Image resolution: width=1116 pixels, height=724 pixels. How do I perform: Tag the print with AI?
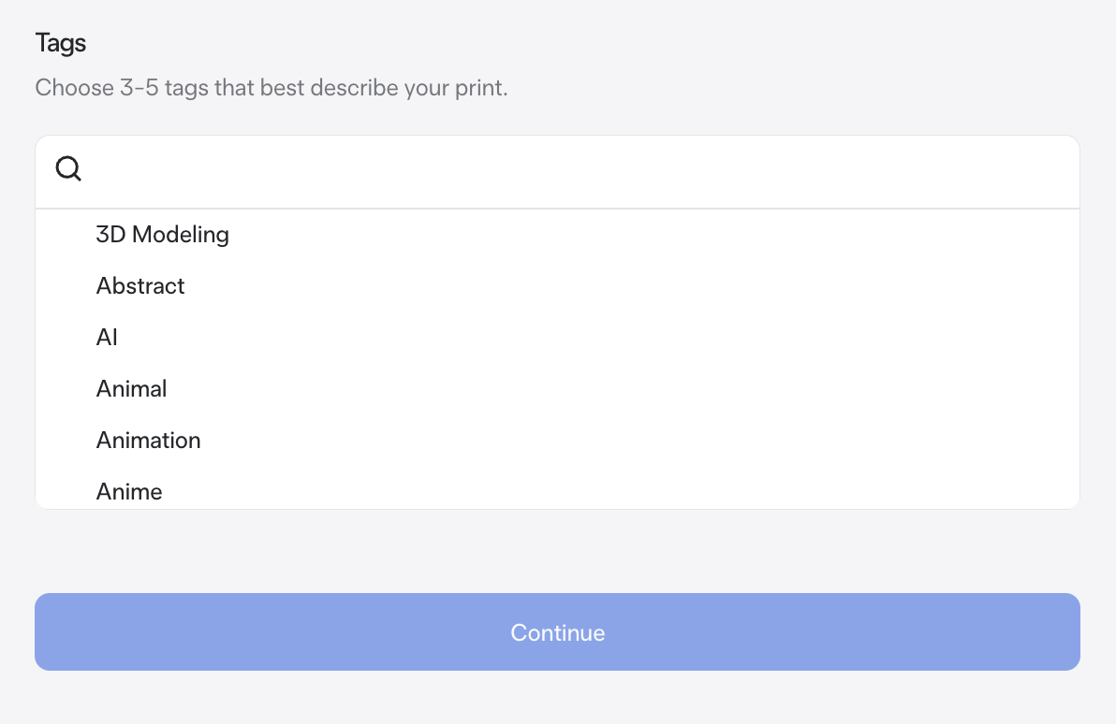point(557,337)
